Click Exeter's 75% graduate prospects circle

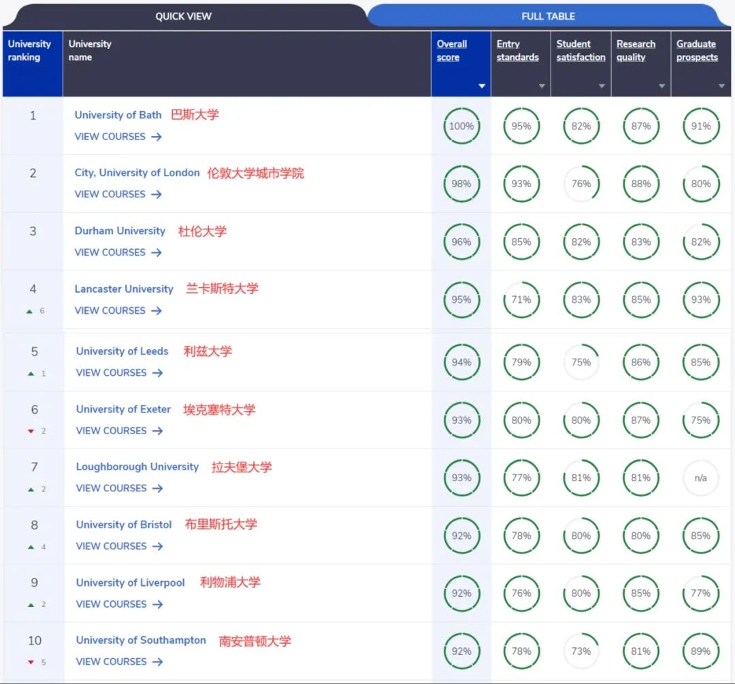tap(701, 420)
